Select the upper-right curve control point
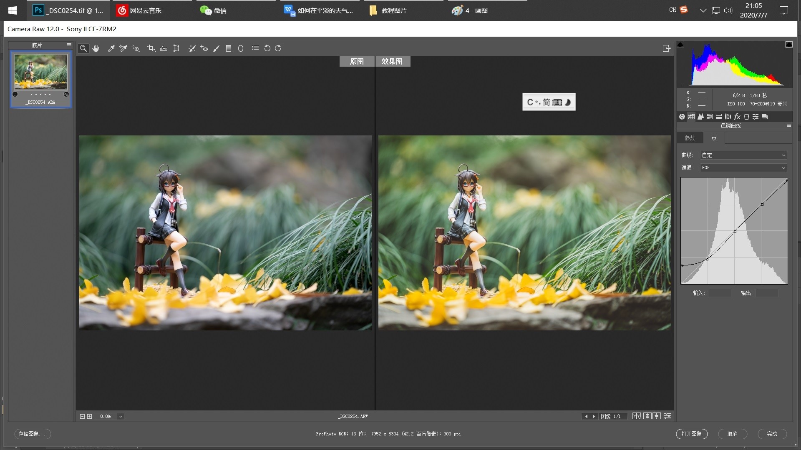This screenshot has width=801, height=450. pos(762,205)
